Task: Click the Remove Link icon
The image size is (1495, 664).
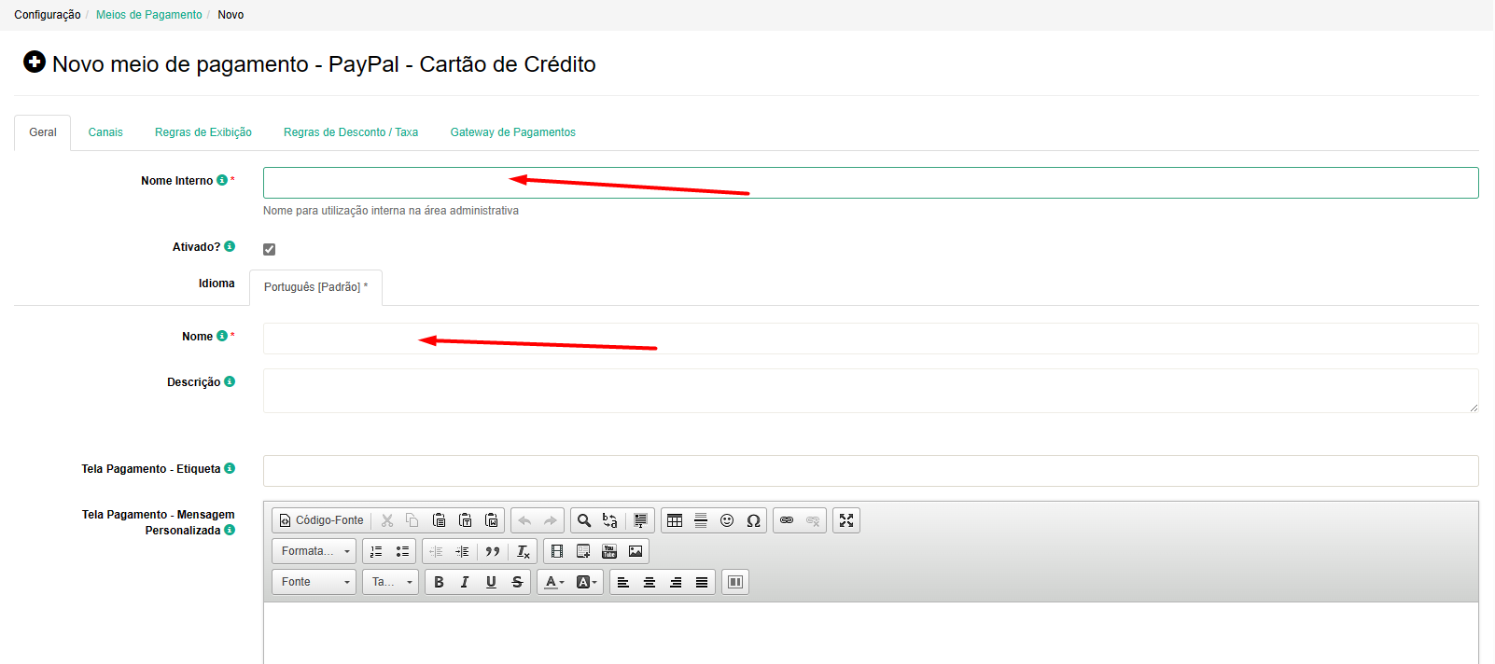Action: click(x=813, y=520)
